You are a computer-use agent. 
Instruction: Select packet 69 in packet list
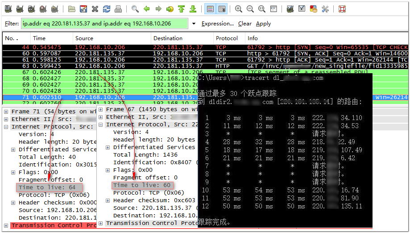point(100,85)
